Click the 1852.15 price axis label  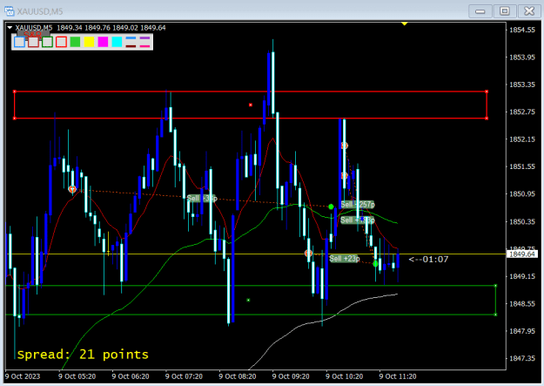[x=522, y=139]
